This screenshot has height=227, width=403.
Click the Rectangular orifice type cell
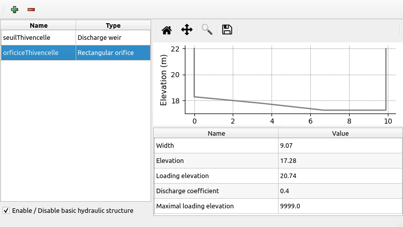coord(113,52)
